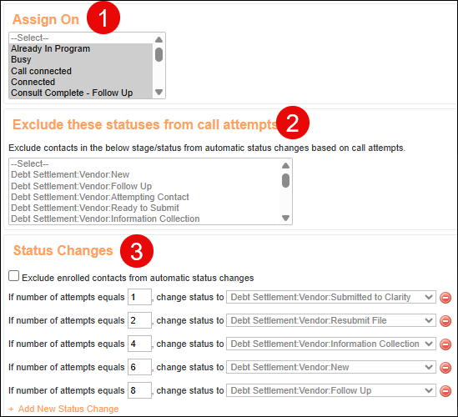Screen dimensions: 458x417
Task: Select Debt Settlement:Vendor:New in exclude list
Action: (144, 174)
